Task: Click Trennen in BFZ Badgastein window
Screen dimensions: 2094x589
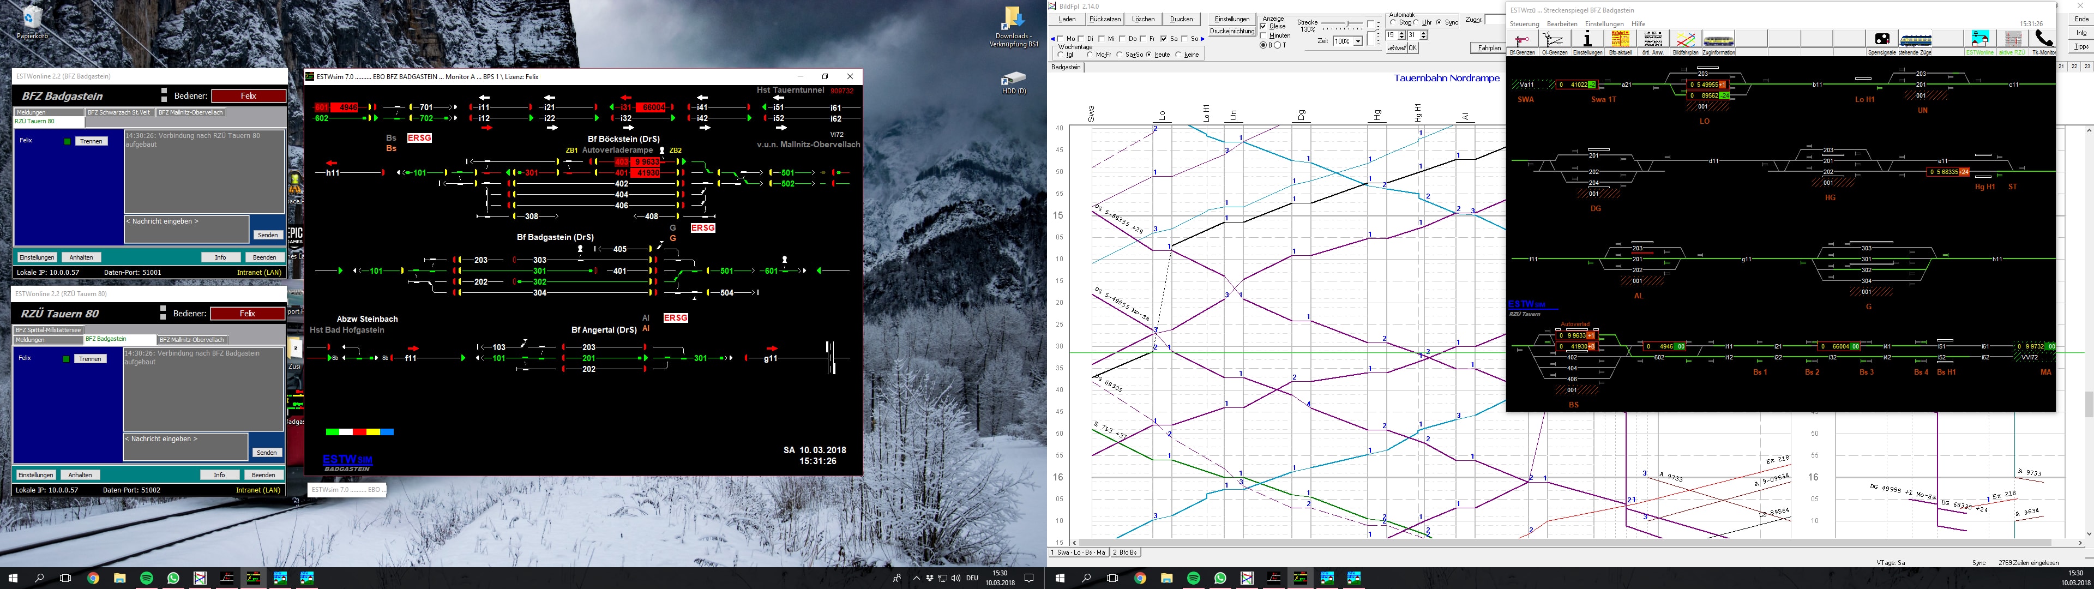Action: coord(92,142)
